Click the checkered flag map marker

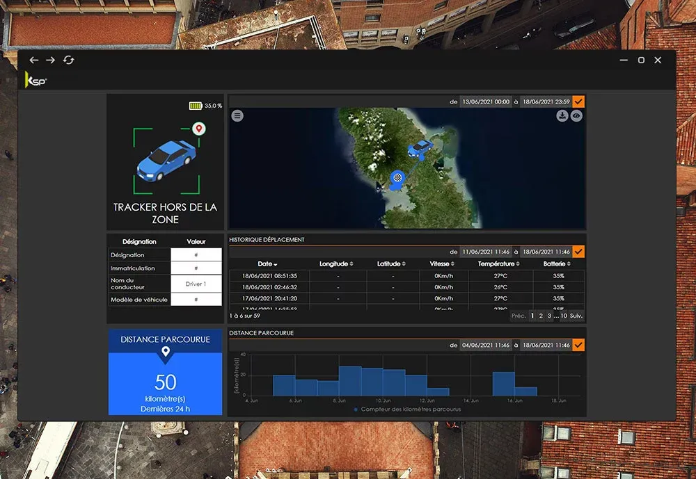[397, 178]
